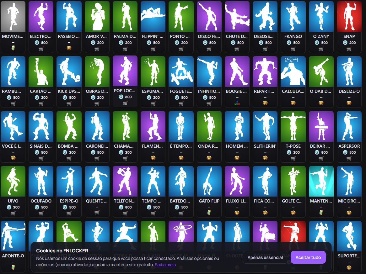Click the Chama... emote label
366x274 pixels.
[124, 146]
